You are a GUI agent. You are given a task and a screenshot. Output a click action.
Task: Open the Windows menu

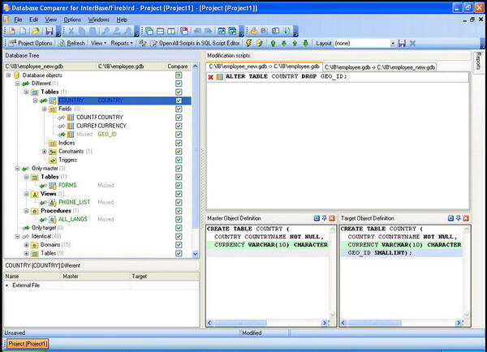pyautogui.click(x=98, y=19)
